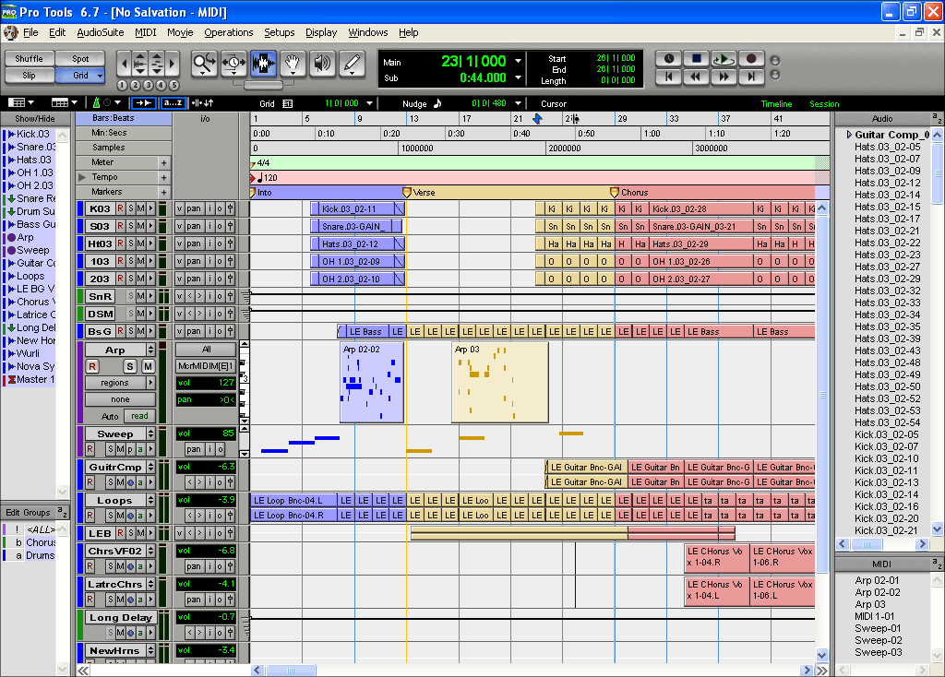Activate the Selector waveform tool
The image size is (945, 677).
263,64
